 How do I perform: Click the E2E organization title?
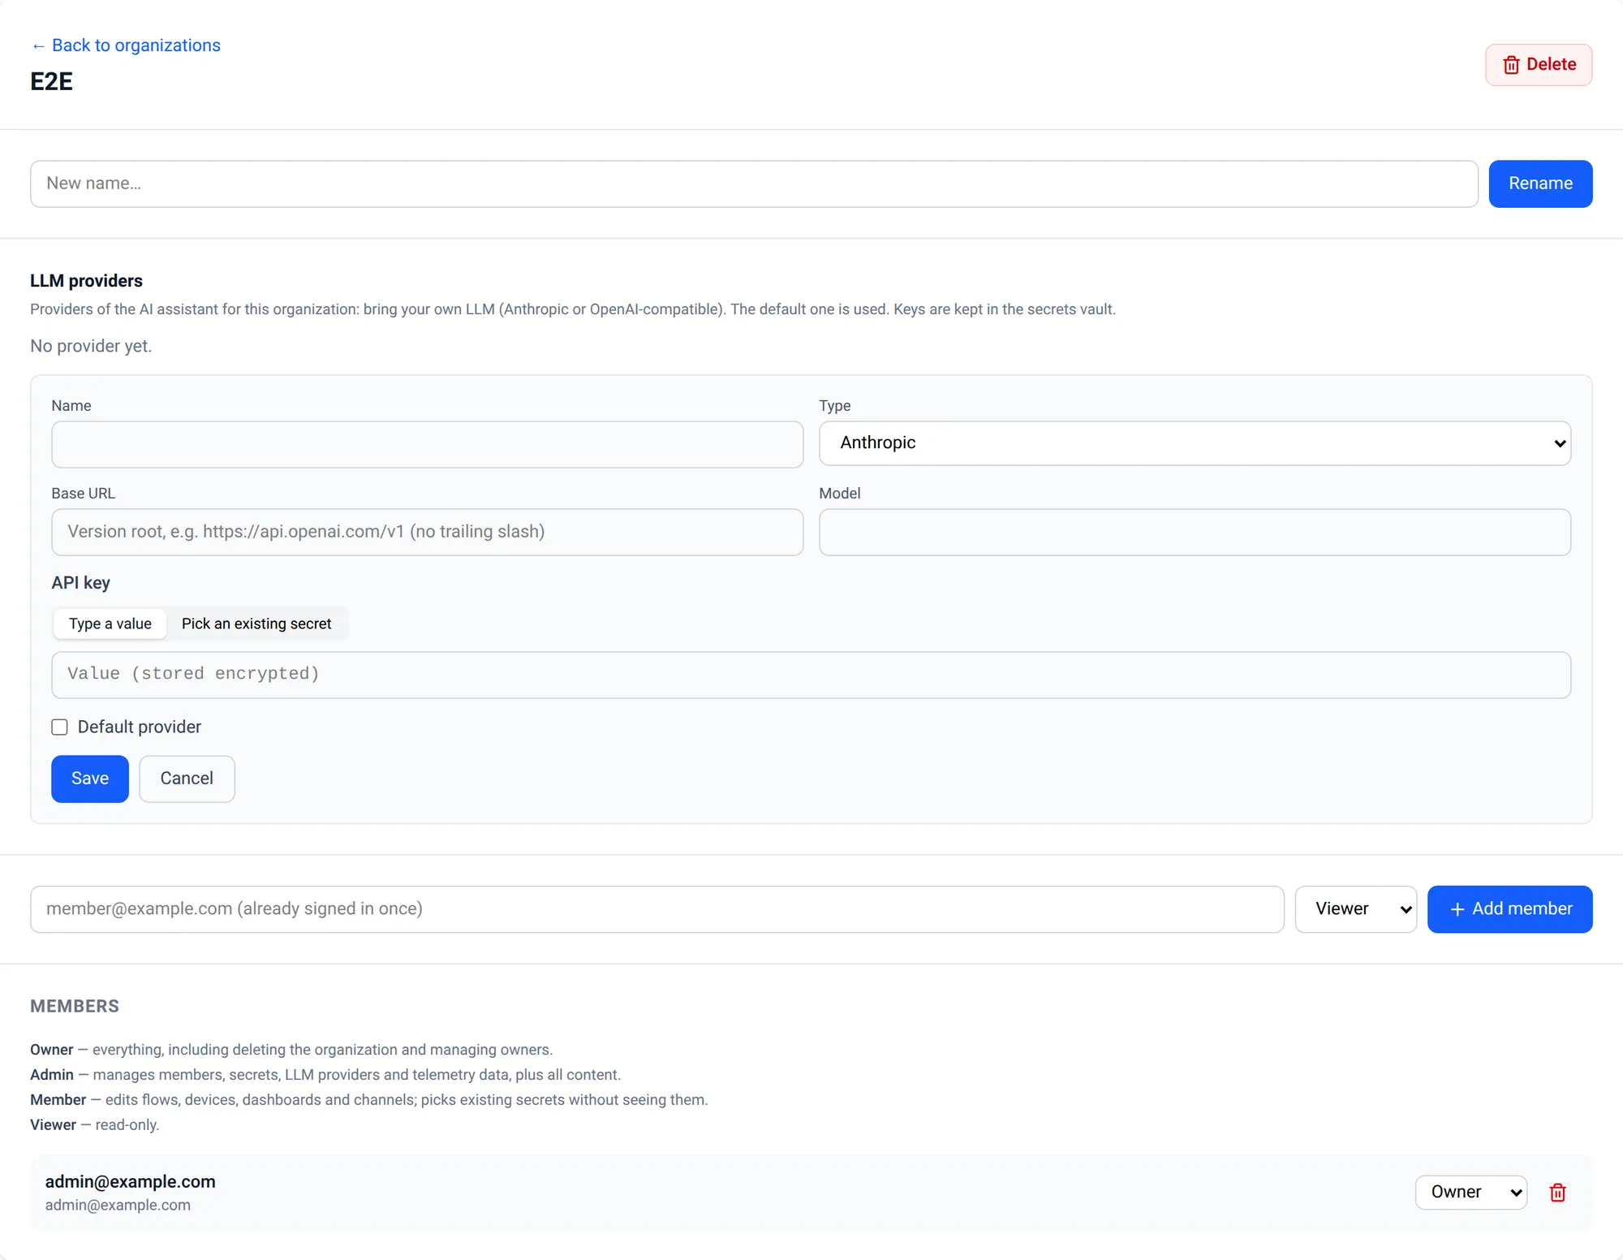click(51, 81)
